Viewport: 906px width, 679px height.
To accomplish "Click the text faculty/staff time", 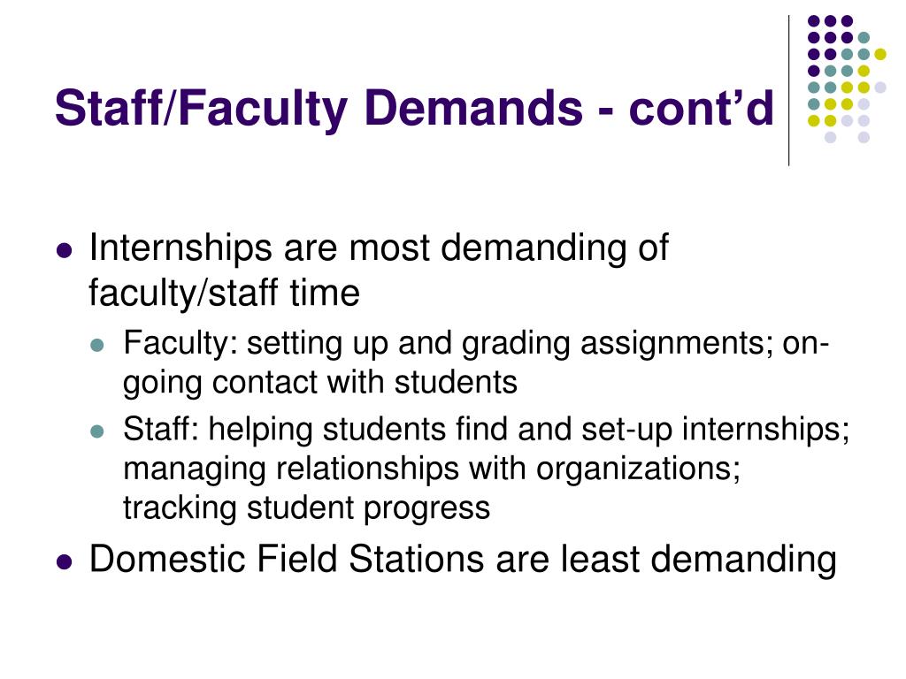I will click(x=224, y=294).
